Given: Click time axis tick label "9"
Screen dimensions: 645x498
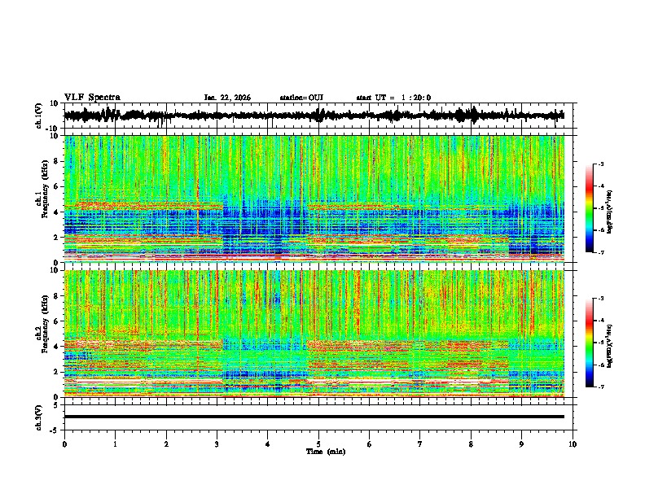Looking at the screenshot, I should (x=521, y=444).
